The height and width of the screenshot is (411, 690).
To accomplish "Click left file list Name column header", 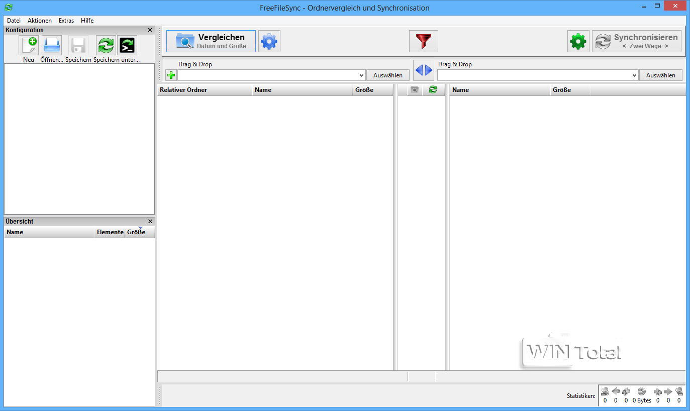I will pyautogui.click(x=303, y=90).
